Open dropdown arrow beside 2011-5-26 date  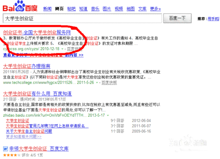97,83
